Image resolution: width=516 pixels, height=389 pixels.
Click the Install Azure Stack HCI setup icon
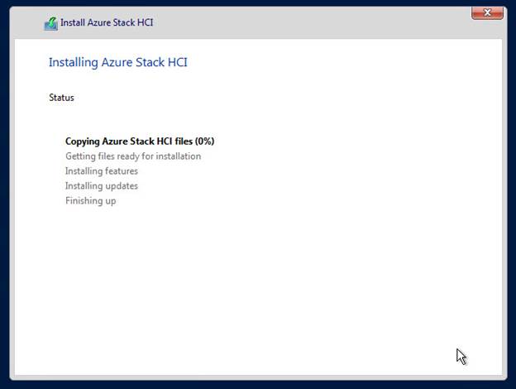[51, 24]
